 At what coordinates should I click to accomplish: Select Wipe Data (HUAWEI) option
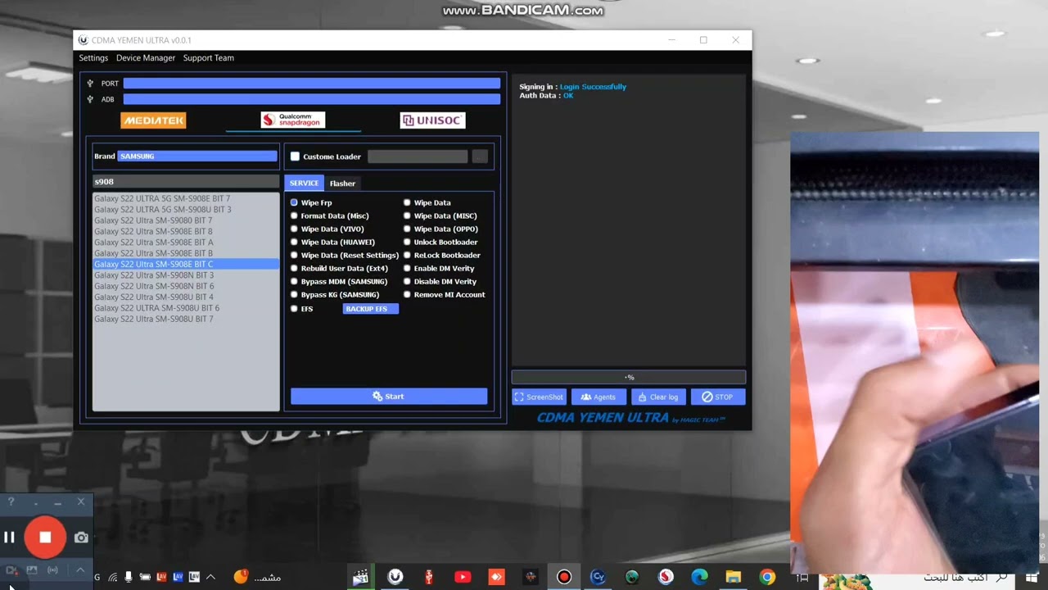[x=333, y=242]
